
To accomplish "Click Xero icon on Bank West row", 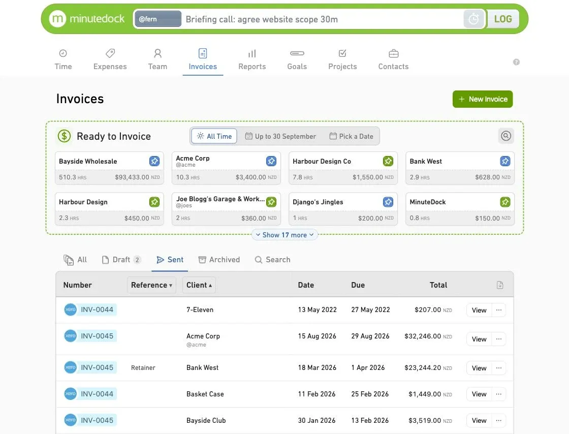I will 71,367.
